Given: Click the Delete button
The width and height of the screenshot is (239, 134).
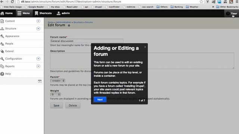Looking at the screenshot, I should point(73,105).
